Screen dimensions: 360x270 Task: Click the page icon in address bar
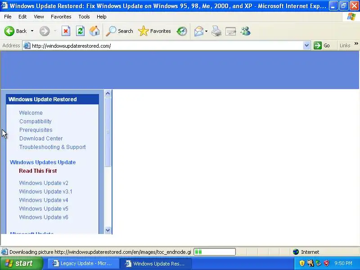[x=27, y=45]
